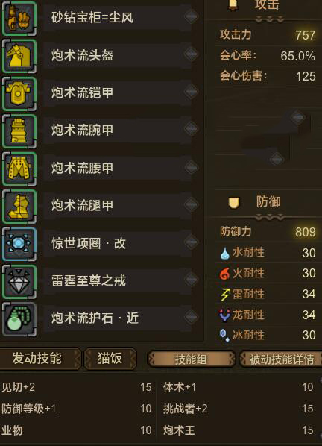
Task: Open 被动技能详情 passive skill details
Action: pos(281,359)
